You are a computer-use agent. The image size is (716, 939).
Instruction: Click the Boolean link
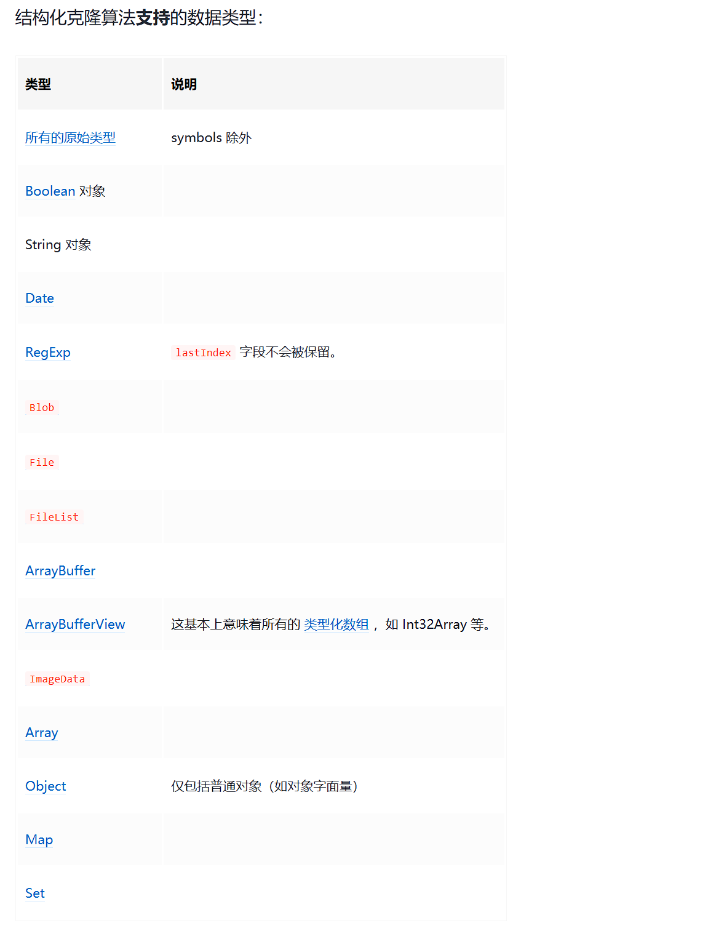click(50, 191)
